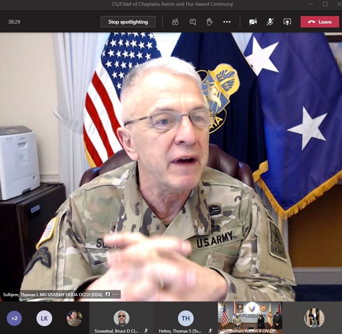Viewport: 342px width, 334px height.
Task: Select the TH Helms, Thomas S tile
Action: coord(186,318)
